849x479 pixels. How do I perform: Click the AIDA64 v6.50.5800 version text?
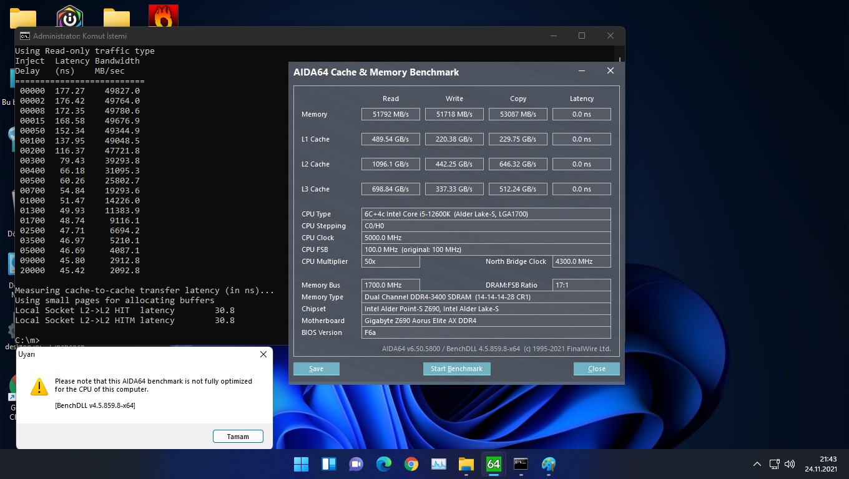[x=496, y=349]
